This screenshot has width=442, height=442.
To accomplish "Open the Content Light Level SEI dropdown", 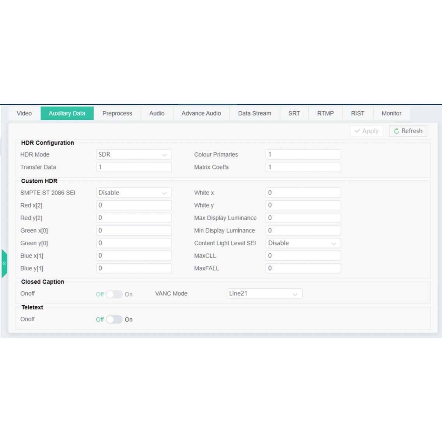I will [x=303, y=243].
